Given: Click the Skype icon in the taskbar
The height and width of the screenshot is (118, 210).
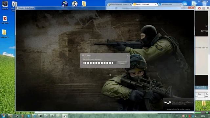Looking at the screenshot, I should click(29, 116).
